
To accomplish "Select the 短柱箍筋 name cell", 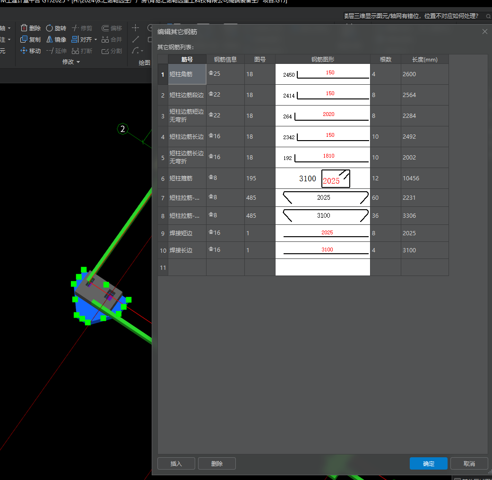I will pyautogui.click(x=187, y=178).
